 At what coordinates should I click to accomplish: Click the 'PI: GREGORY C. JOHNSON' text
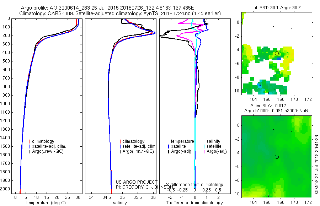point(144,187)
